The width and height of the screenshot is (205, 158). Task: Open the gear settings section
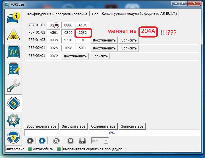coord(13,120)
